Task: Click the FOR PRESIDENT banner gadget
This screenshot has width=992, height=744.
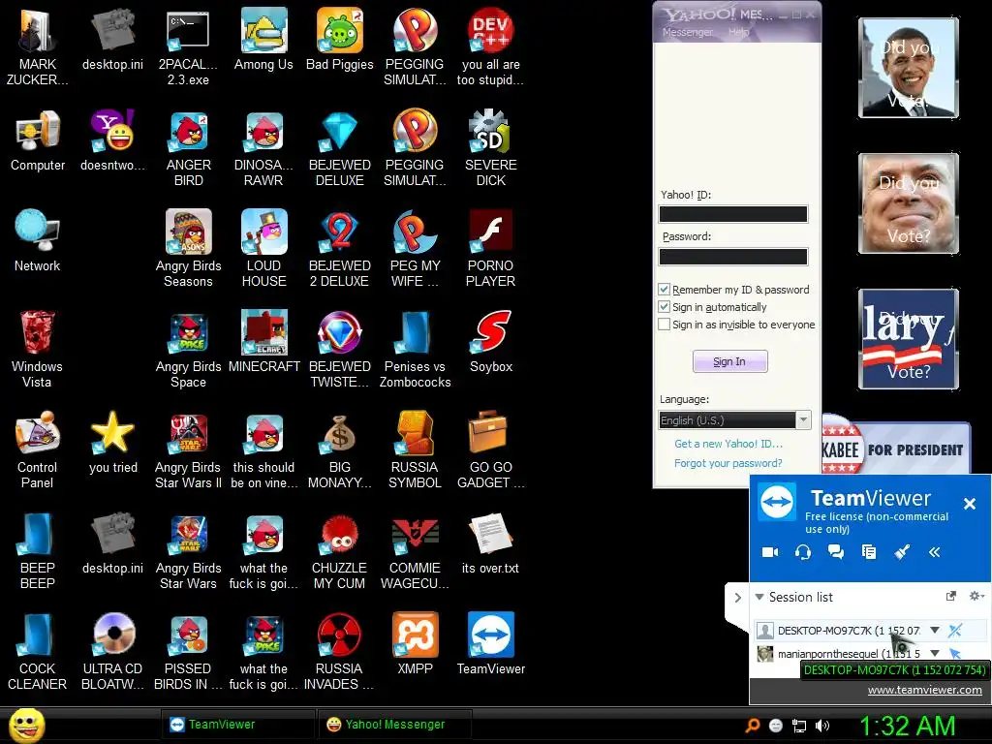Action: [x=896, y=446]
